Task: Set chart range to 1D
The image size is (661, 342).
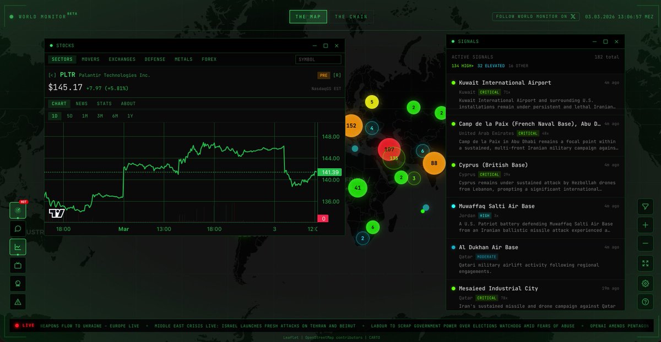Action: (x=55, y=116)
